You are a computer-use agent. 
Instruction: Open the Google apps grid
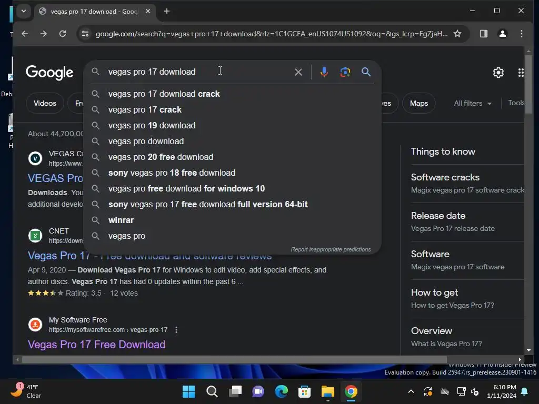tap(521, 73)
